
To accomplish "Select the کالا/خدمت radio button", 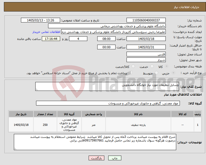I will [133, 66].
